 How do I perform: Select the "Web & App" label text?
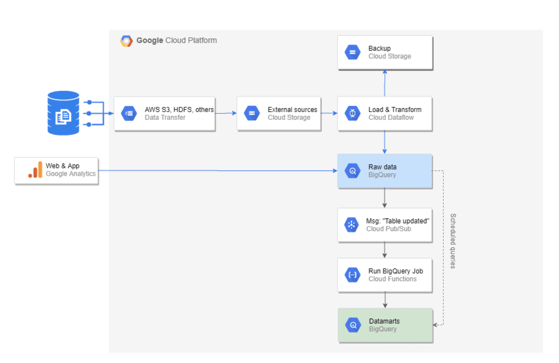point(62,166)
